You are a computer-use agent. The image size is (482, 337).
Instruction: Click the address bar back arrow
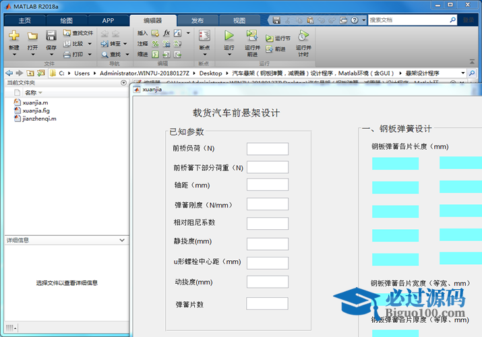pos(9,73)
